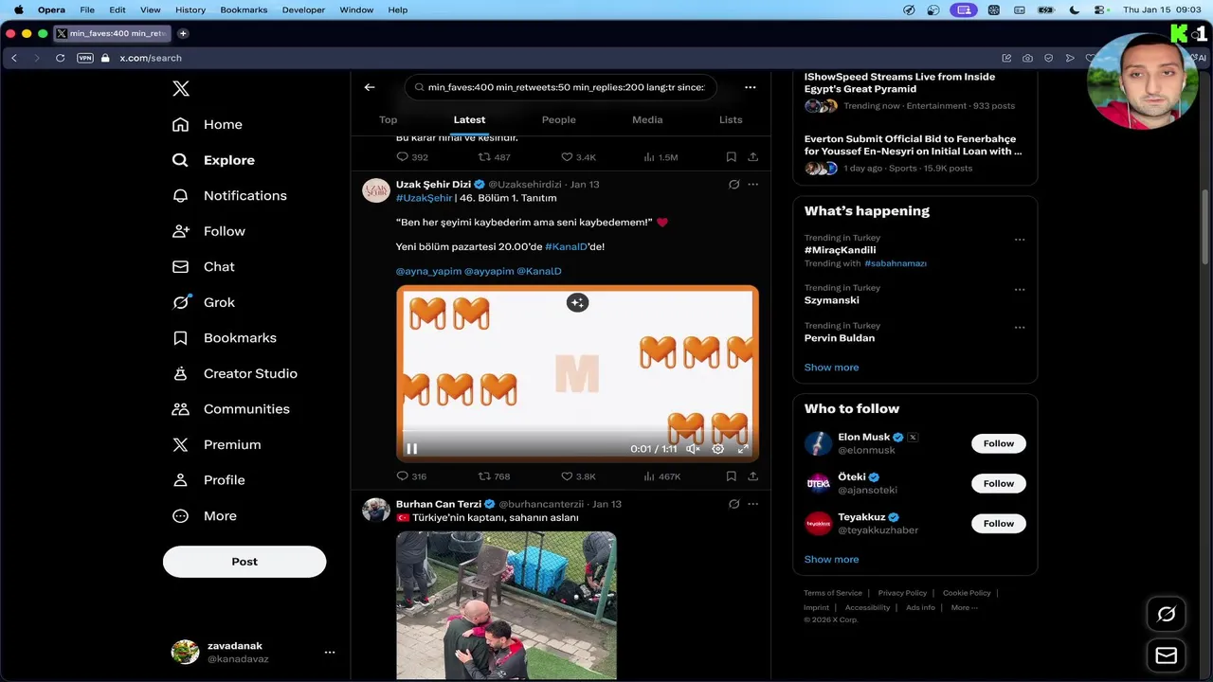Open Pervin Buldan trend options menu
Screen dimensions: 1213x682
pos(1020,328)
